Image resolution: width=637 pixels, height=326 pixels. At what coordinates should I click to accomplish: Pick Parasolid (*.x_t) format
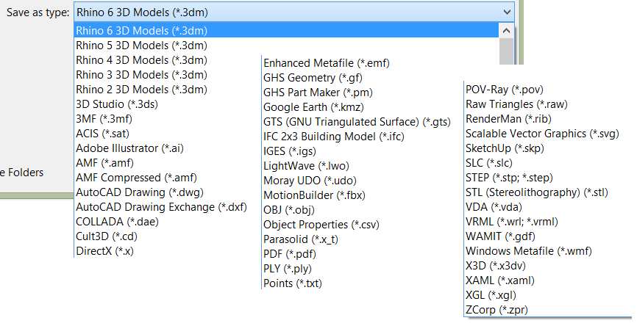[301, 239]
